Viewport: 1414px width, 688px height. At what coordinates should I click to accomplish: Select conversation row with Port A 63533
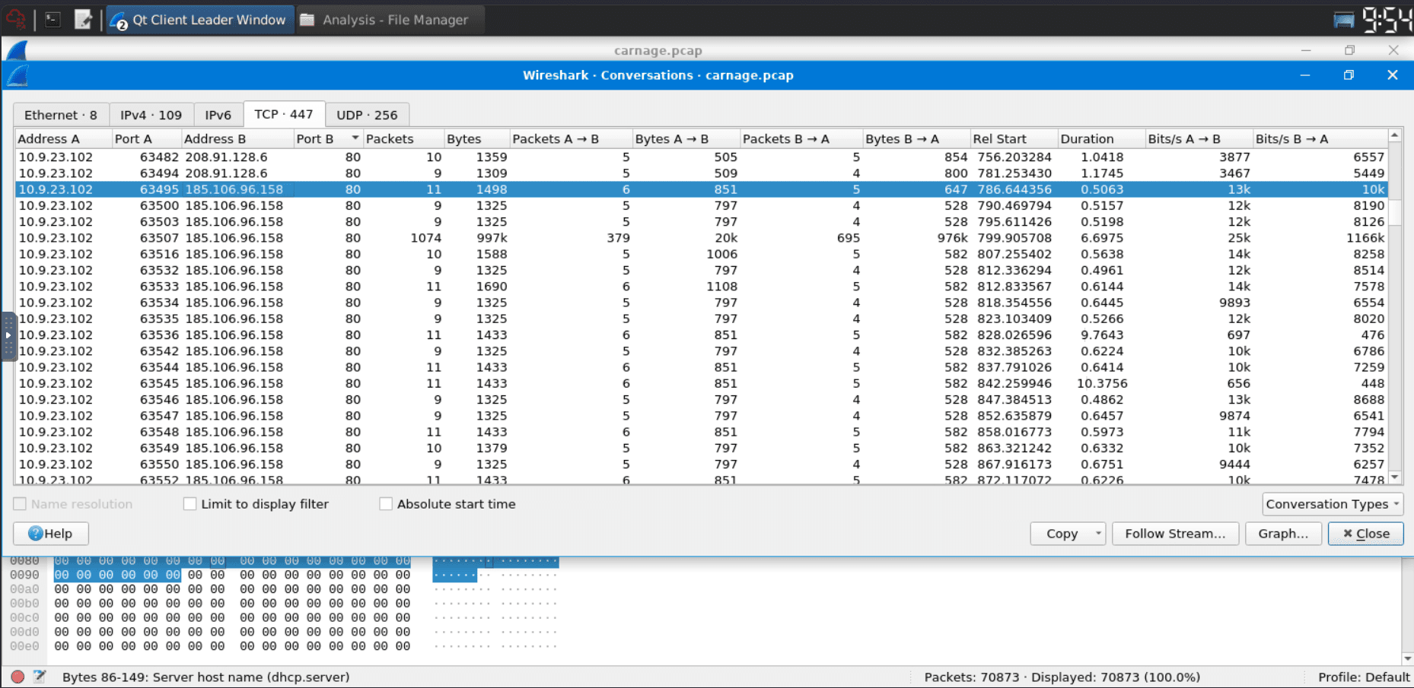701,287
